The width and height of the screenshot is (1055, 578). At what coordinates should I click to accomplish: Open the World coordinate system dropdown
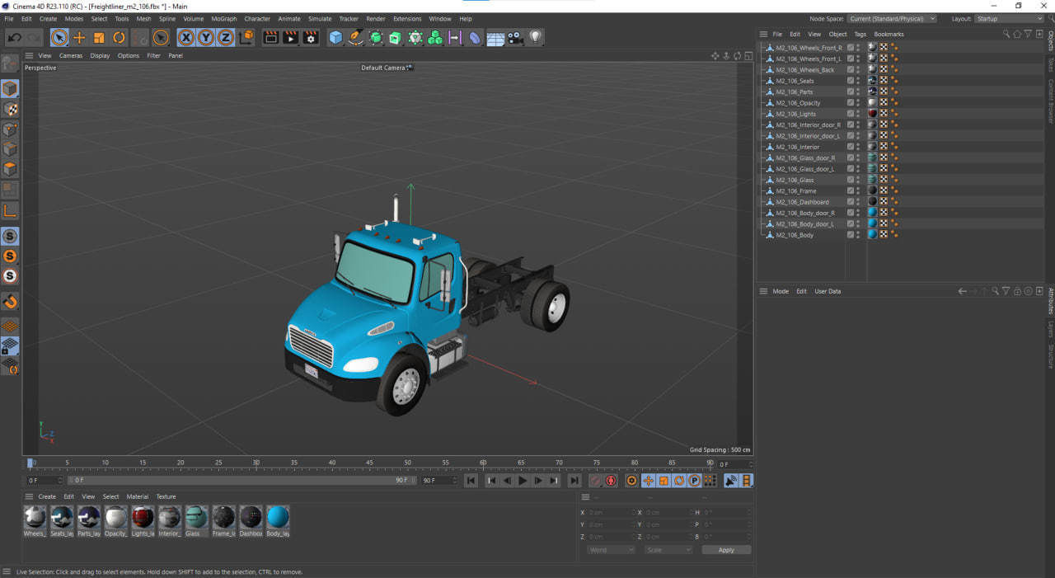pyautogui.click(x=611, y=550)
